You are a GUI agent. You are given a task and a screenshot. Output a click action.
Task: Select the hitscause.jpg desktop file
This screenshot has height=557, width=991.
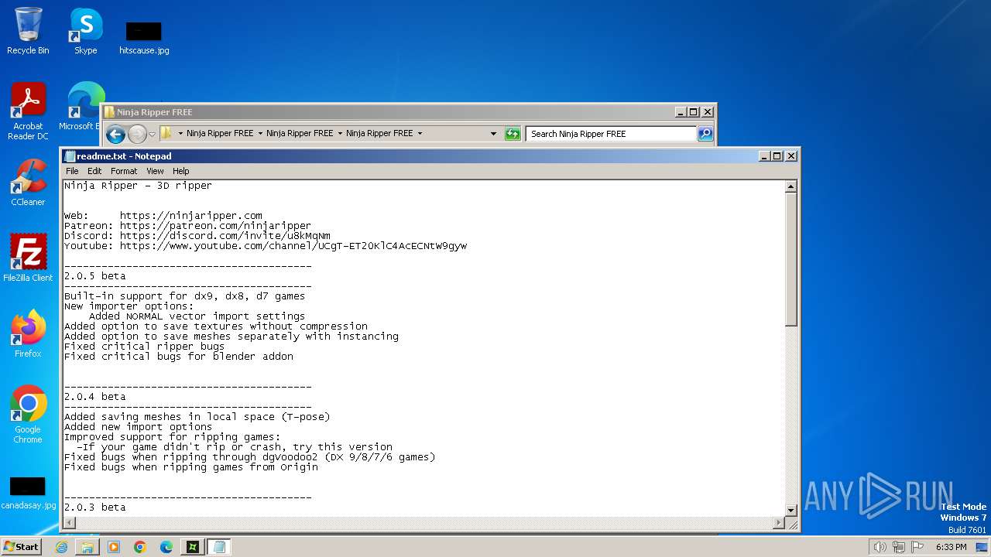144,37
